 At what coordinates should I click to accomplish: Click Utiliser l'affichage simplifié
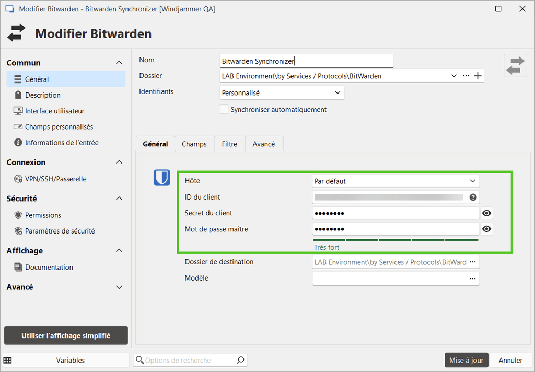coord(65,335)
